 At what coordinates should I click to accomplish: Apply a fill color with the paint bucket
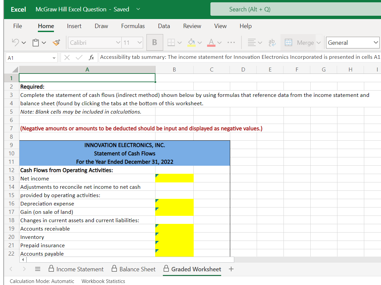191,42
